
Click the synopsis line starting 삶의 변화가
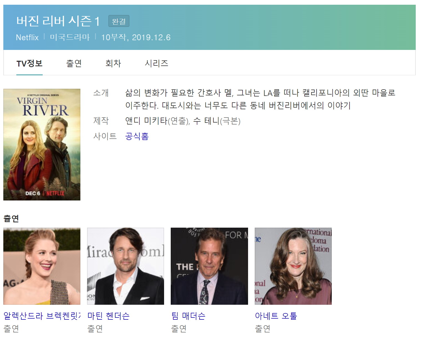pos(260,93)
